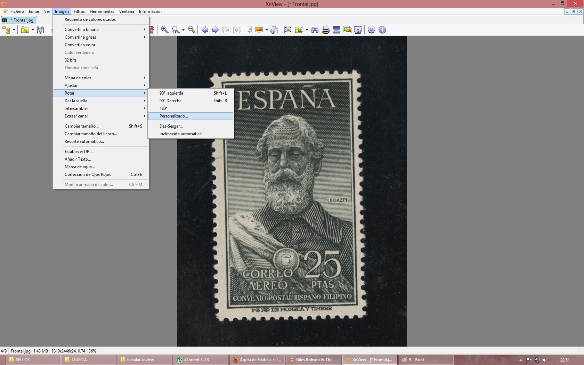Image resolution: width=584 pixels, height=365 pixels.
Task: Click the screen capture camera icon
Action: tap(358, 30)
